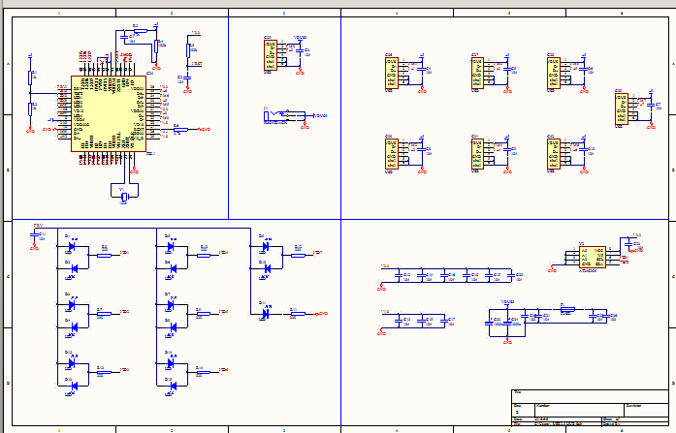Screen dimensions: 676x433
Task: Select the first capacitor in the three-capacitor row
Action: [x=399, y=321]
